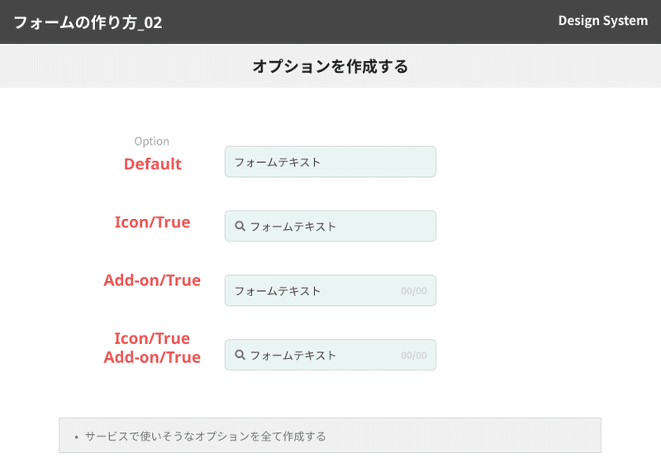Click the empty middle of the dark header bar

pyautogui.click(x=355, y=21)
